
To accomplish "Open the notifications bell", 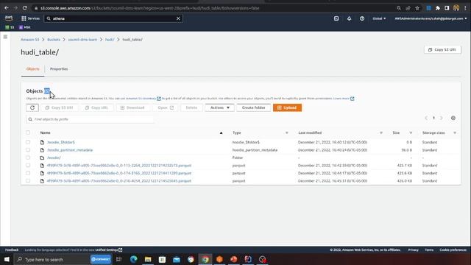I will 349,18.
